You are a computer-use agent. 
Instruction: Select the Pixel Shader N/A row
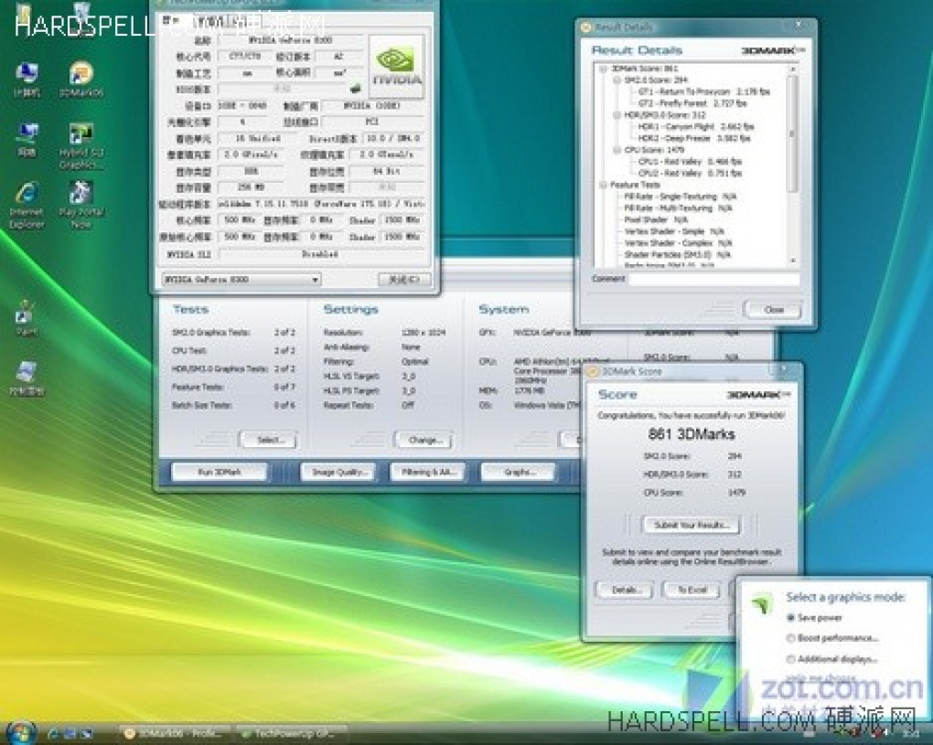656,220
